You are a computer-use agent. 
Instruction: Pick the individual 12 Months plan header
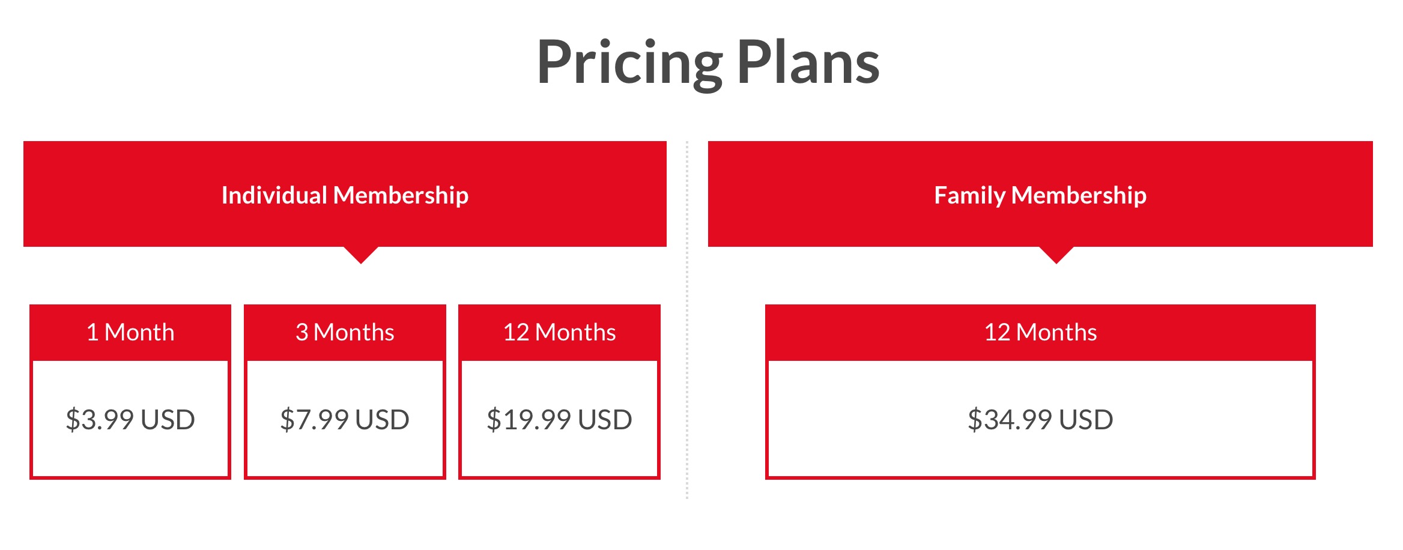coord(559,332)
